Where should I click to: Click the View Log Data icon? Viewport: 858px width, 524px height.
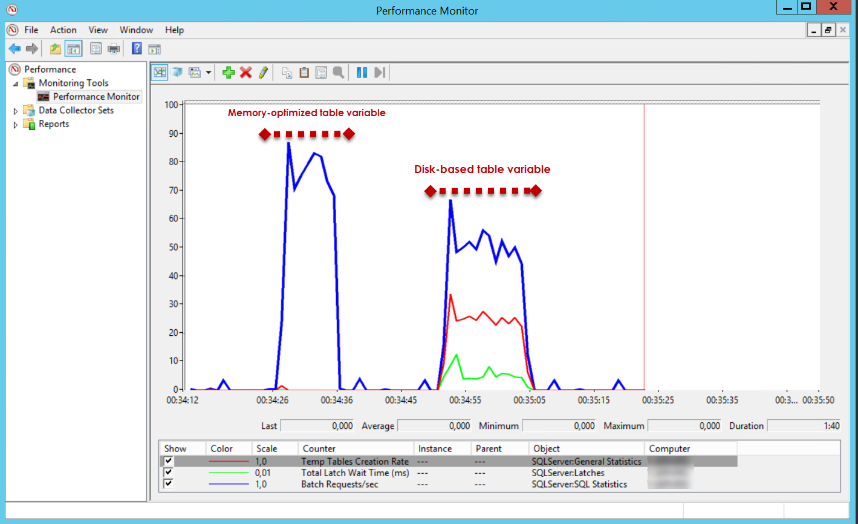(177, 73)
